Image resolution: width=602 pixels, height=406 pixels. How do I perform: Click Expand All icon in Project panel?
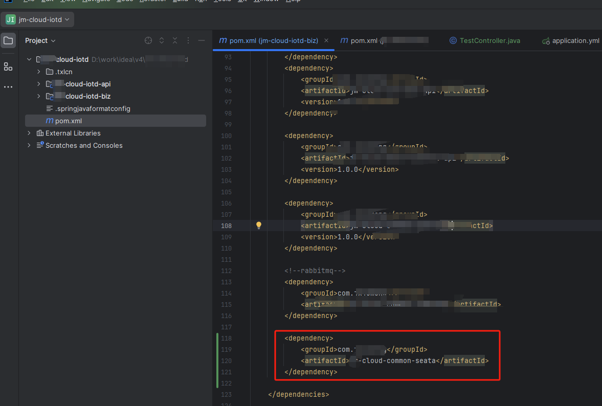pos(162,40)
